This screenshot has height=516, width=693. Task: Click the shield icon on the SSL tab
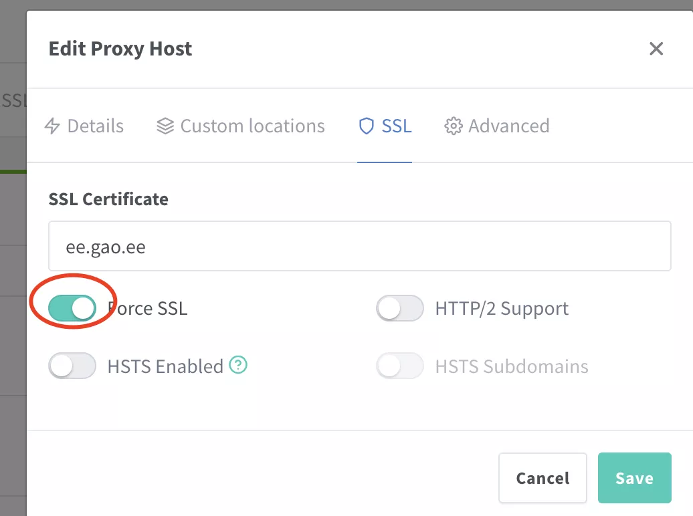366,126
